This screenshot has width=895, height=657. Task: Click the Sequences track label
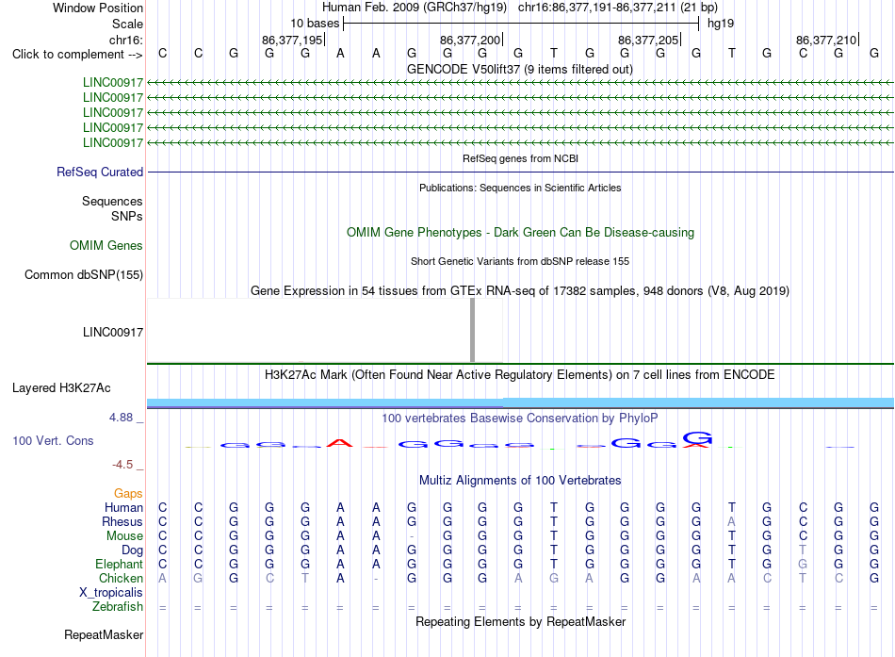(x=112, y=201)
